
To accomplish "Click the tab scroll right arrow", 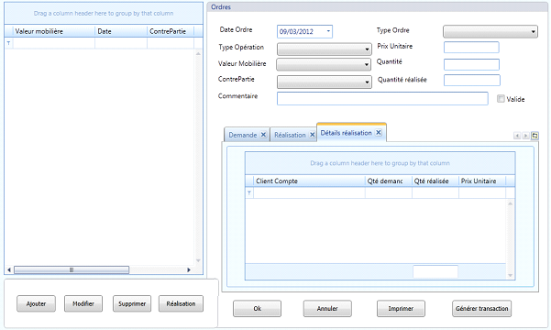I will click(525, 136).
